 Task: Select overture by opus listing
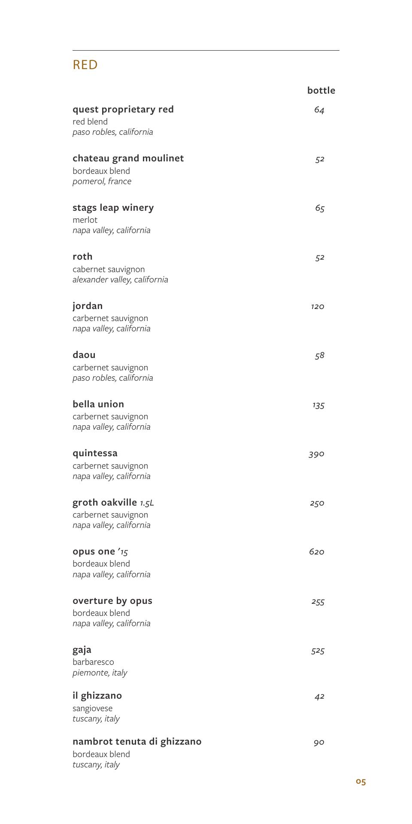pyautogui.click(x=112, y=601)
